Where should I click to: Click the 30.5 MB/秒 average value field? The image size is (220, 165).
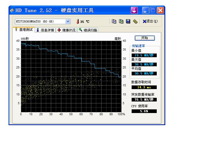[x=144, y=73]
